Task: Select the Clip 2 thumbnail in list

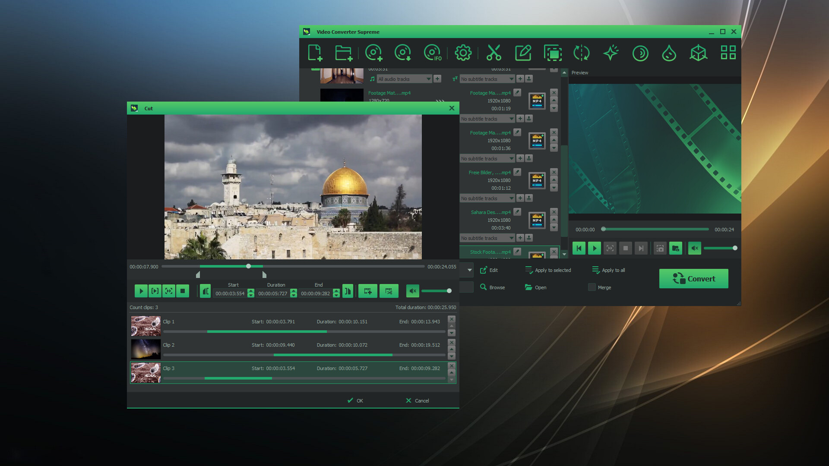Action: pyautogui.click(x=146, y=349)
